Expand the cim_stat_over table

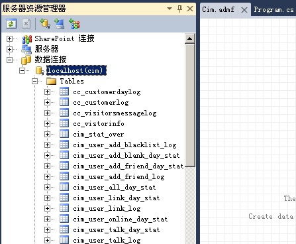click(x=47, y=134)
